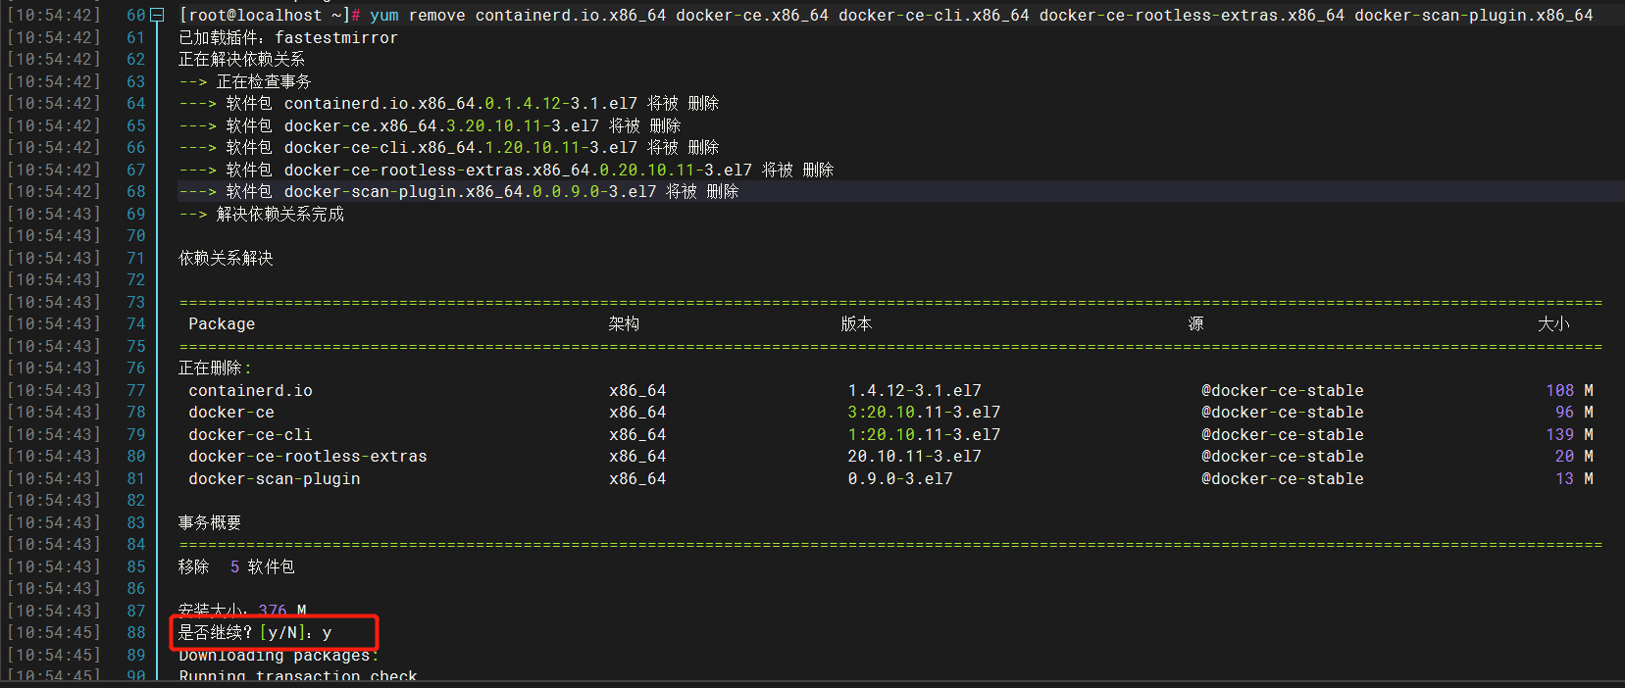The height and width of the screenshot is (688, 1625).
Task: Click the '是否继续？[y/N]: y' prompt
Action: [x=255, y=632]
